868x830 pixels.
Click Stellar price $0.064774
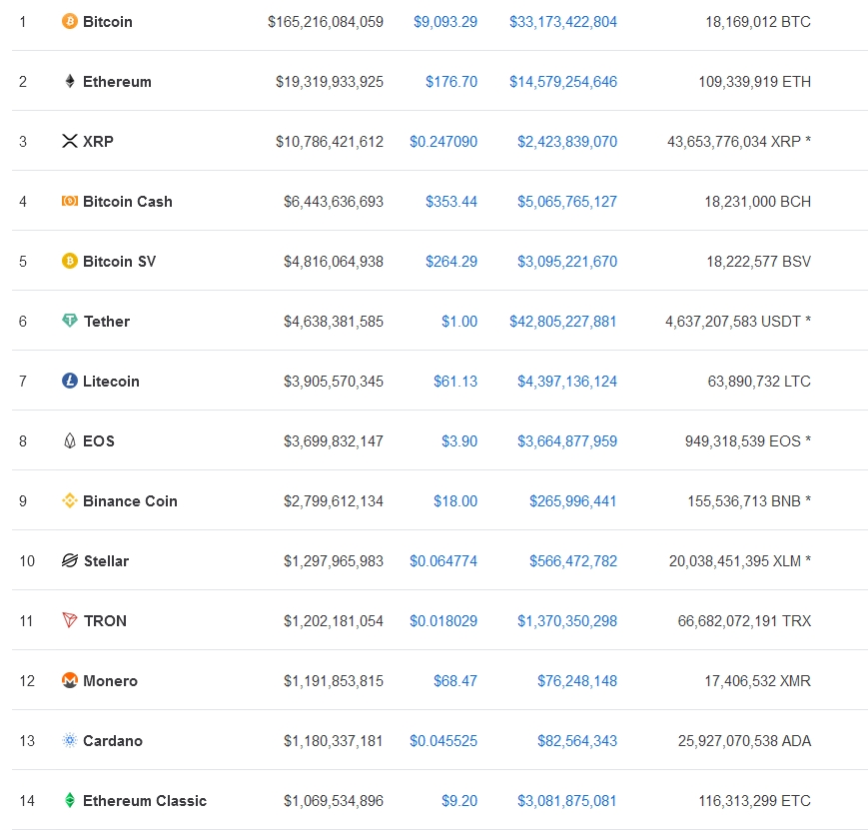[443, 561]
